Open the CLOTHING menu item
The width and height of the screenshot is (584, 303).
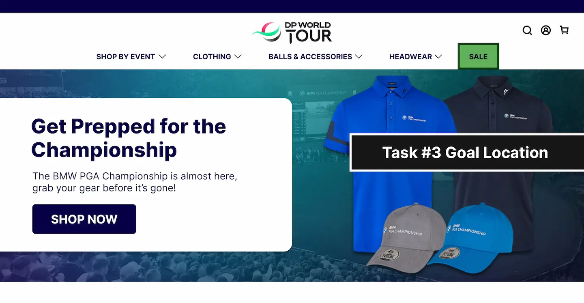(212, 57)
